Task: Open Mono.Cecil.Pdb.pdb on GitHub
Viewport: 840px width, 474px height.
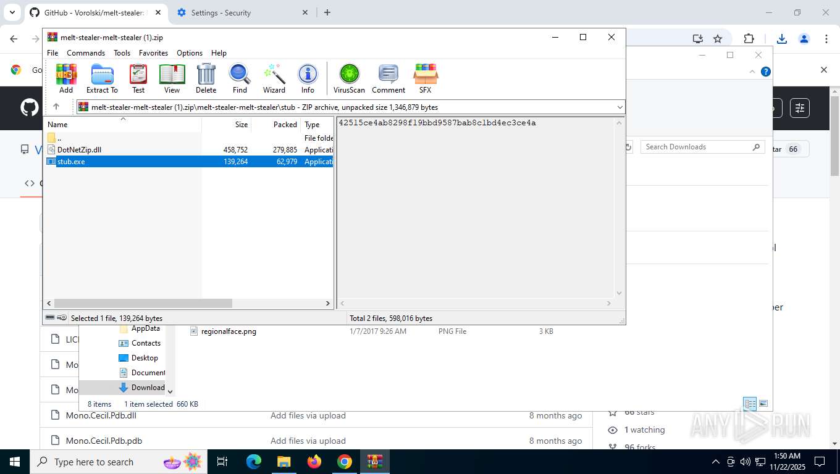Action: 104,441
